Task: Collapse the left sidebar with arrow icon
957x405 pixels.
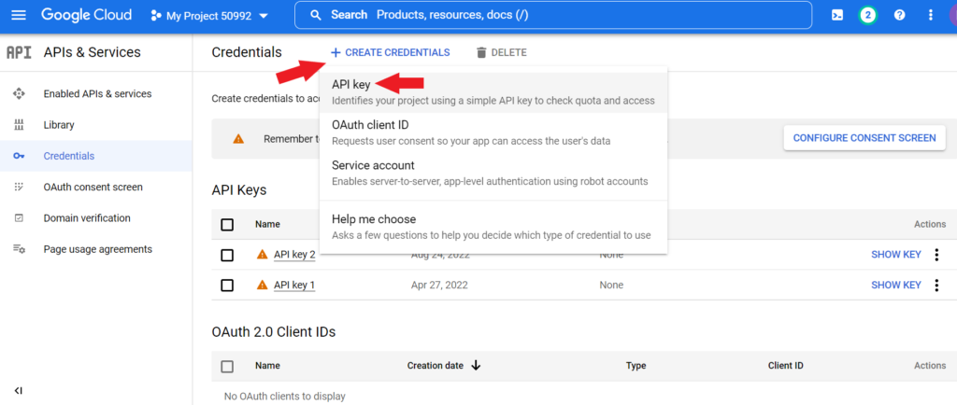Action: point(18,390)
